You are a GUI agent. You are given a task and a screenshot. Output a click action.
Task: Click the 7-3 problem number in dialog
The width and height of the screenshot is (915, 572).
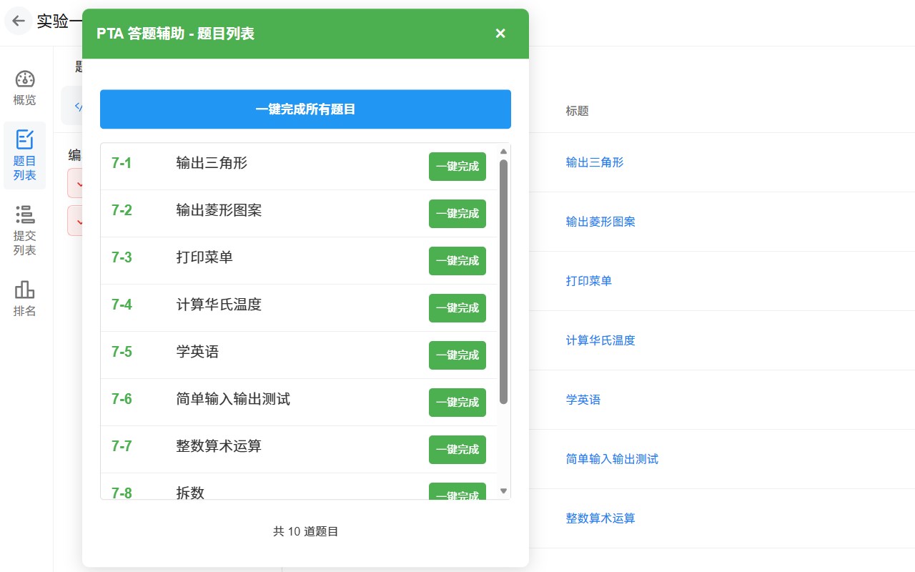point(122,257)
